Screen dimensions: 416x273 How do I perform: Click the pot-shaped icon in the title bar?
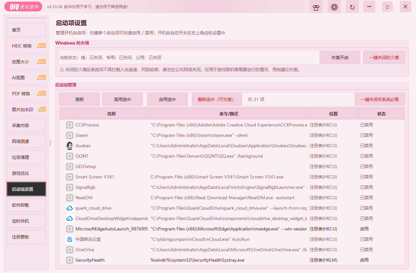coord(316,7)
